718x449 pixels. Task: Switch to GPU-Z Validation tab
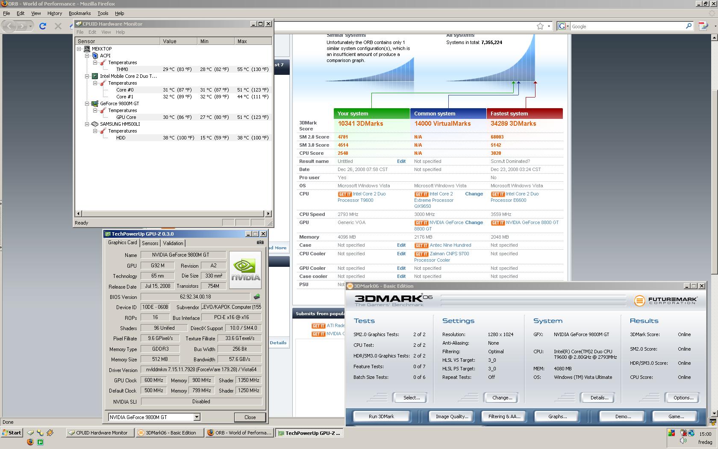point(173,243)
